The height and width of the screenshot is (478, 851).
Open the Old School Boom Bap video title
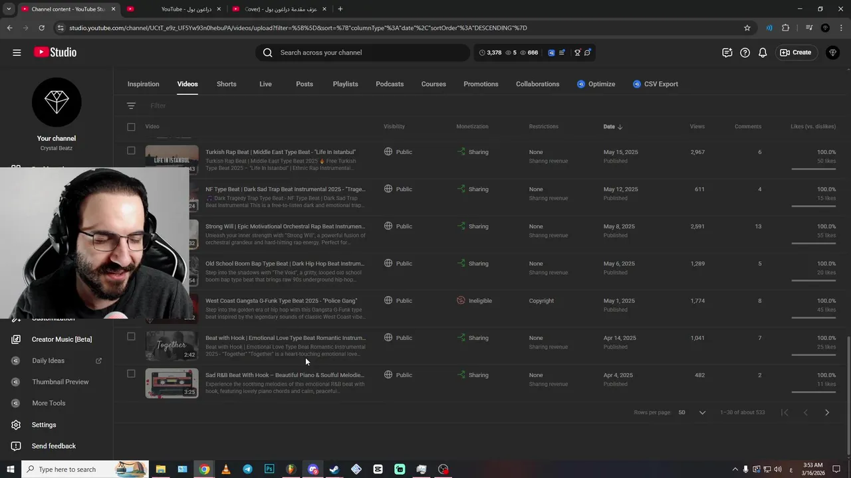285,264
